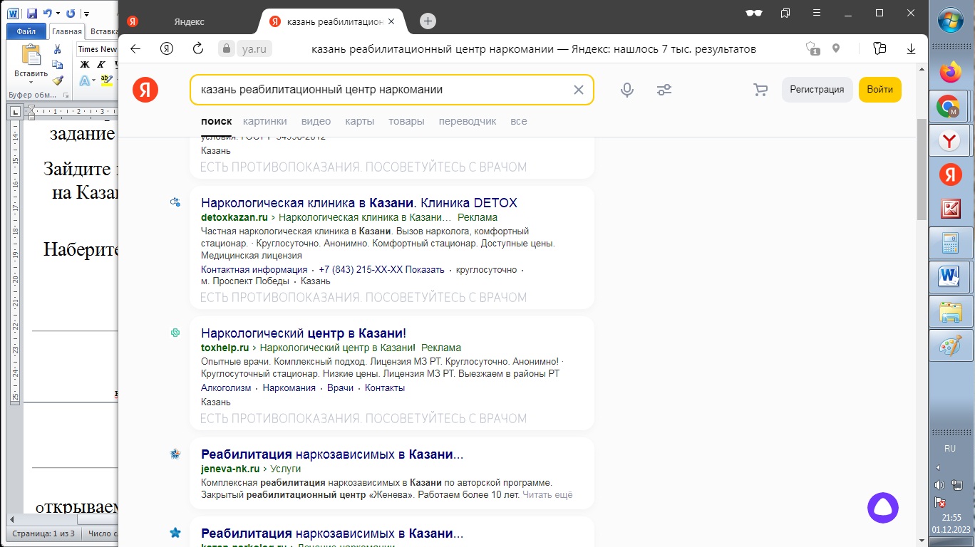This screenshot has width=975, height=547.
Task: Open Windows Start orb
Action: [951, 19]
